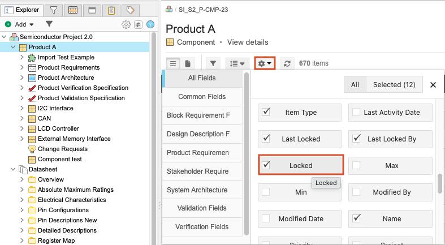Image resolution: width=445 pixels, height=245 pixels.
Task: Select Pin Configurations folder in tree
Action: pyautogui.click(x=63, y=210)
